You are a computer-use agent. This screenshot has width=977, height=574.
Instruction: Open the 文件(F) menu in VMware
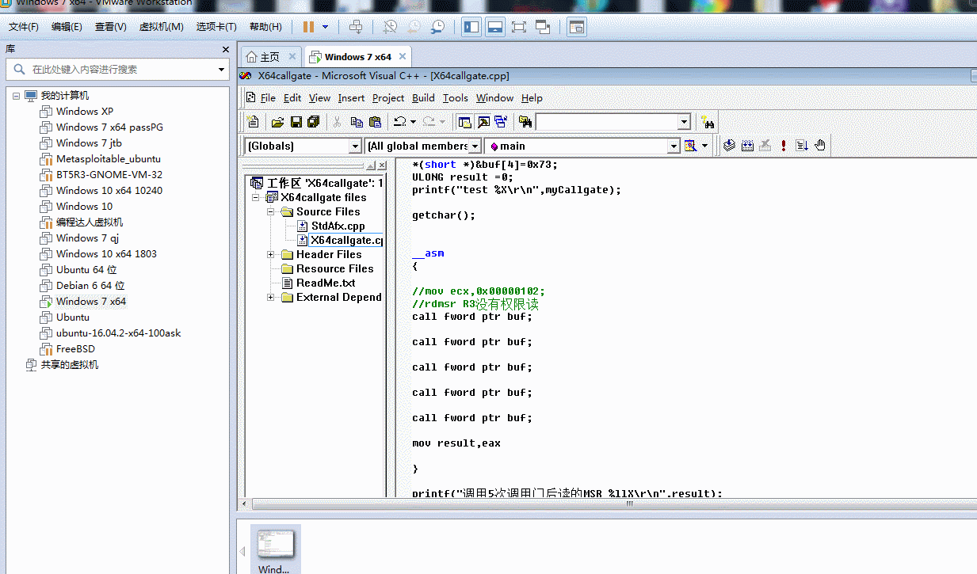click(x=24, y=27)
